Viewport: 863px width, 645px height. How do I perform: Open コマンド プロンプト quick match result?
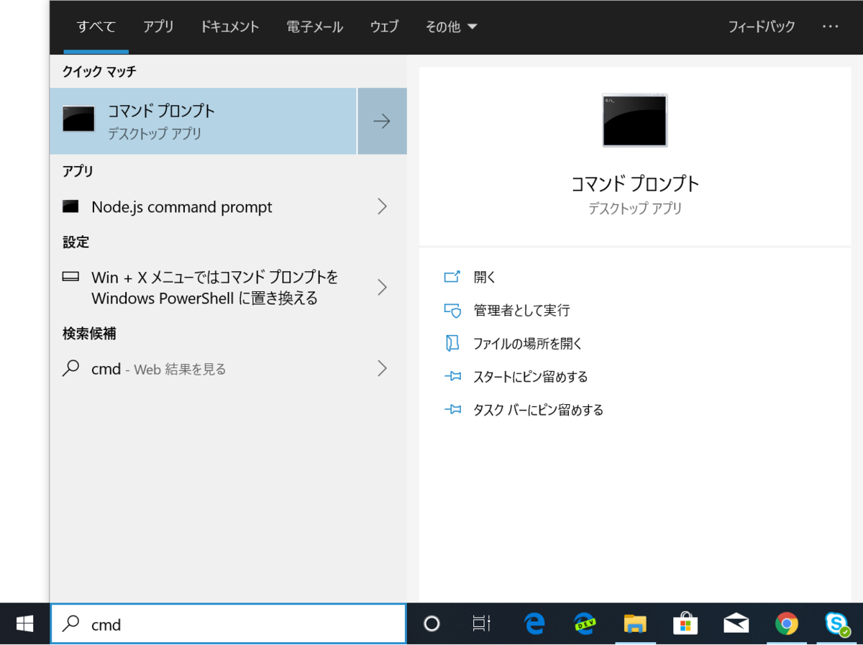pyautogui.click(x=204, y=121)
